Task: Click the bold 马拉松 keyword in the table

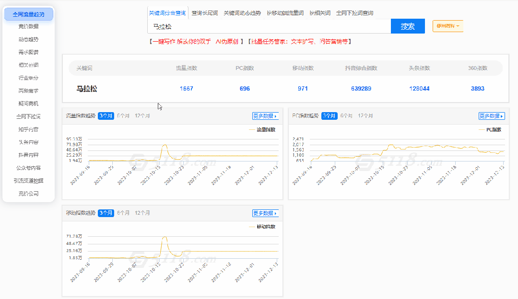Action: click(x=87, y=89)
